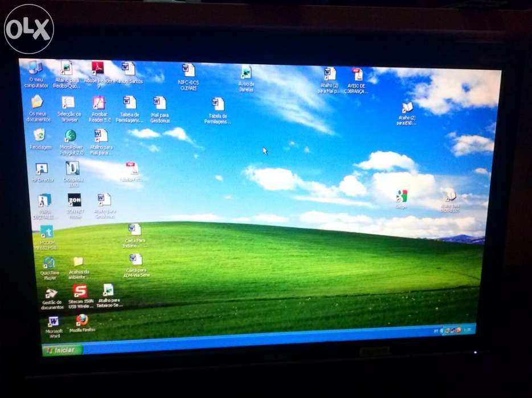Viewport: 532px width, 398px height.
Task: Launch Mozilla Firefox shortcut
Action: pos(82,324)
